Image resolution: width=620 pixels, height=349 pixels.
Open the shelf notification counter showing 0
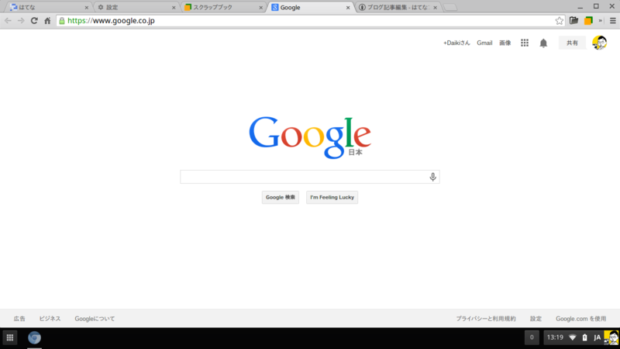tap(532, 337)
